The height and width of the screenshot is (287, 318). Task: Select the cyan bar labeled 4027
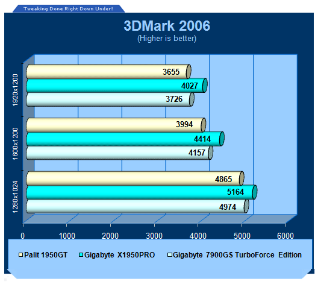[x=117, y=86]
